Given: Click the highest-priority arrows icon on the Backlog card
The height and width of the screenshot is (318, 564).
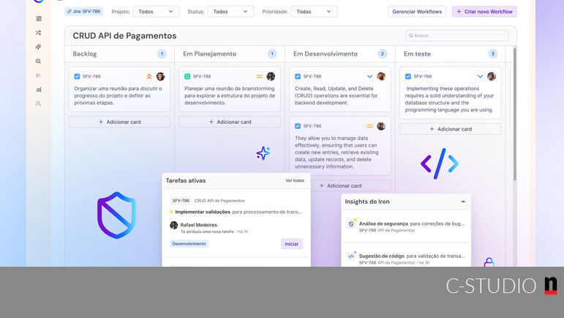Looking at the screenshot, I should click(149, 76).
